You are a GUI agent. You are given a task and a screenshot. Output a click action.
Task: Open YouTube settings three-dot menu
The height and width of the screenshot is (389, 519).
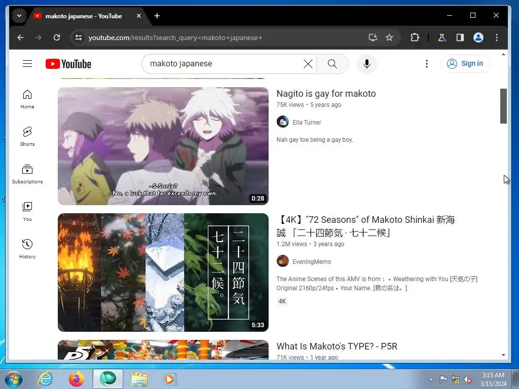427,64
